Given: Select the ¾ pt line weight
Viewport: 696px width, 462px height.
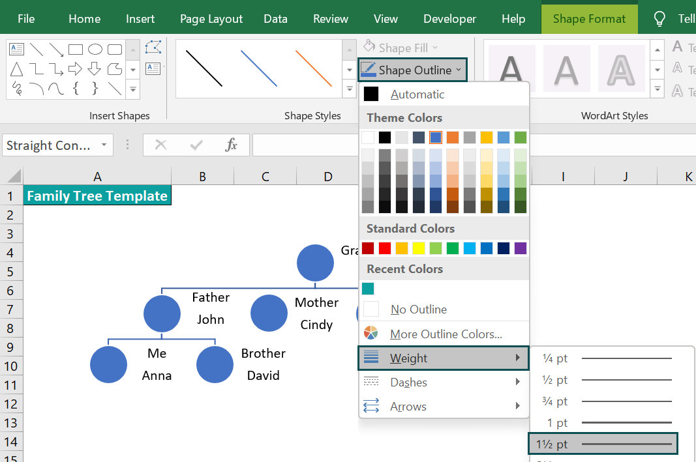Looking at the screenshot, I should (606, 401).
